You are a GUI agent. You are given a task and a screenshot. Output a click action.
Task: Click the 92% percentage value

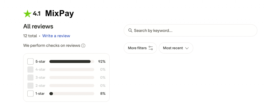point(102,62)
